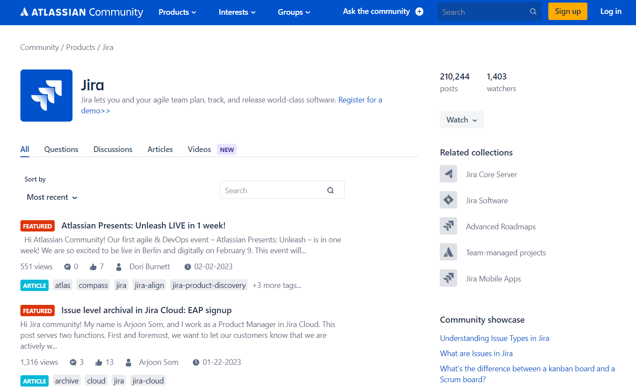Click author icon beside Dori Burnett
Screen dimensions: 636x390
119,267
